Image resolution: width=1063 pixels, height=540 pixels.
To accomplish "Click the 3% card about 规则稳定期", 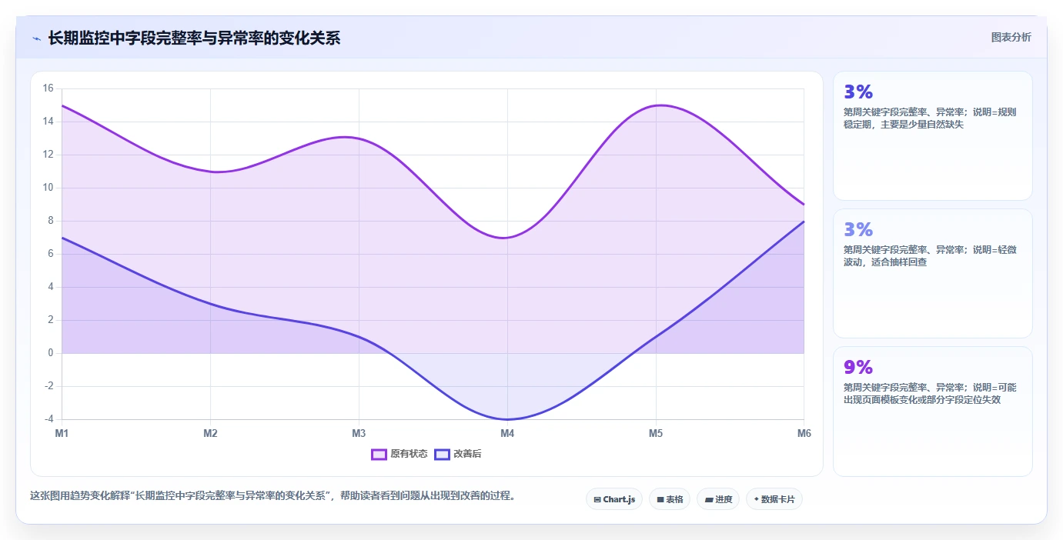I will [933, 136].
